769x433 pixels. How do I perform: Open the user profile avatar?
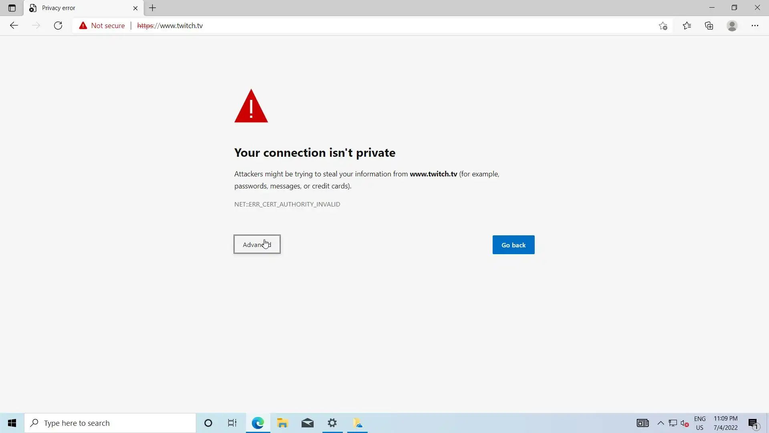(732, 26)
